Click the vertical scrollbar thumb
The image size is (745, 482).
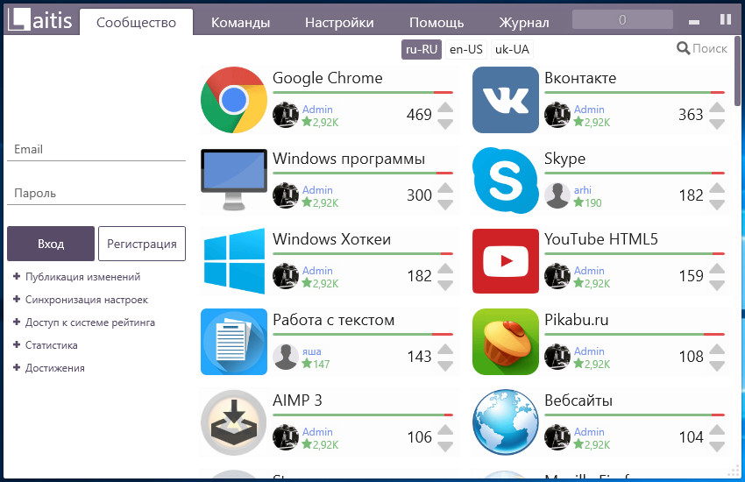point(737,71)
